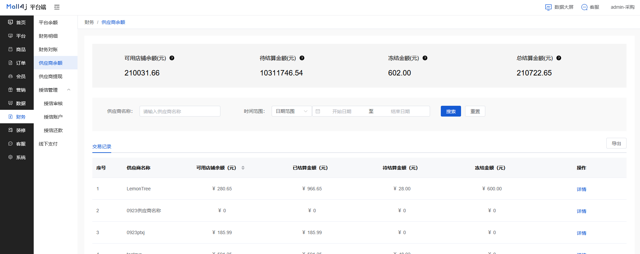Click the 客服 sidebar icon

(x=10, y=144)
